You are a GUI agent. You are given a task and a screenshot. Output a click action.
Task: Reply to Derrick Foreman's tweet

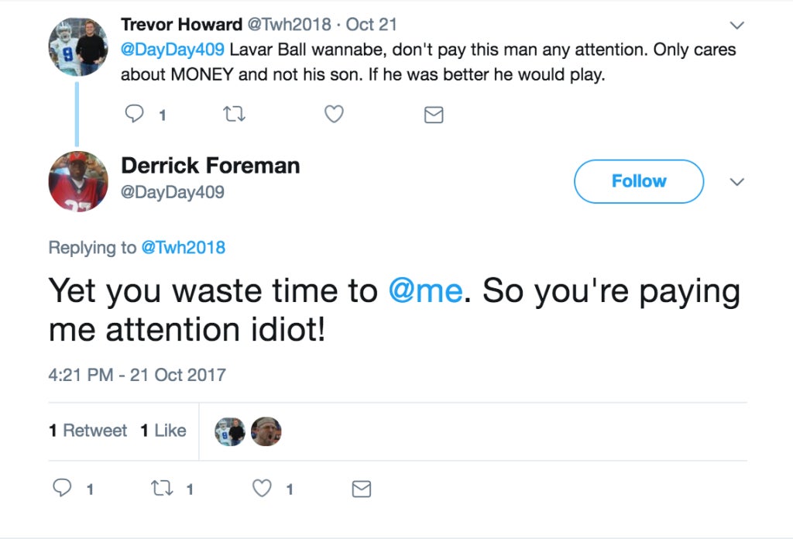(62, 488)
